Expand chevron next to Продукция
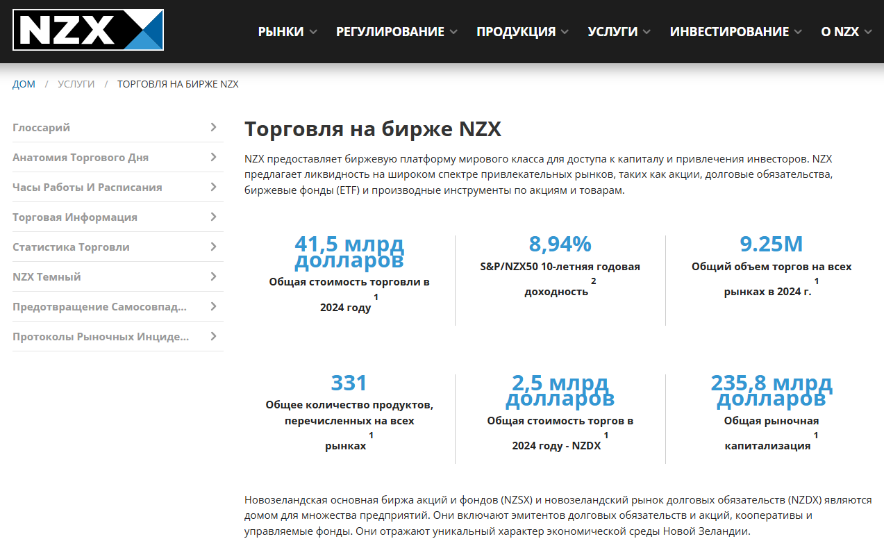884x548 pixels. tap(565, 32)
